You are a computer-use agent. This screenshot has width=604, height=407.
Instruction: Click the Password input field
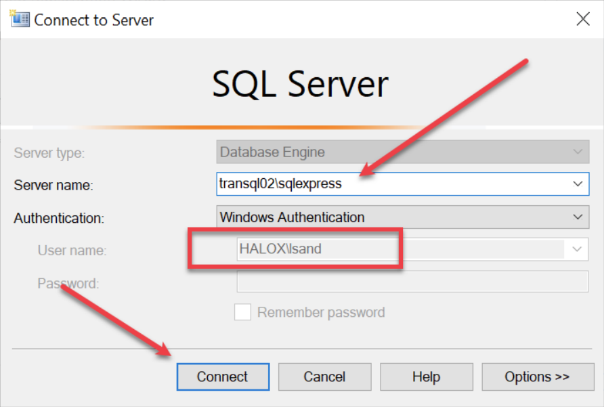(x=412, y=282)
